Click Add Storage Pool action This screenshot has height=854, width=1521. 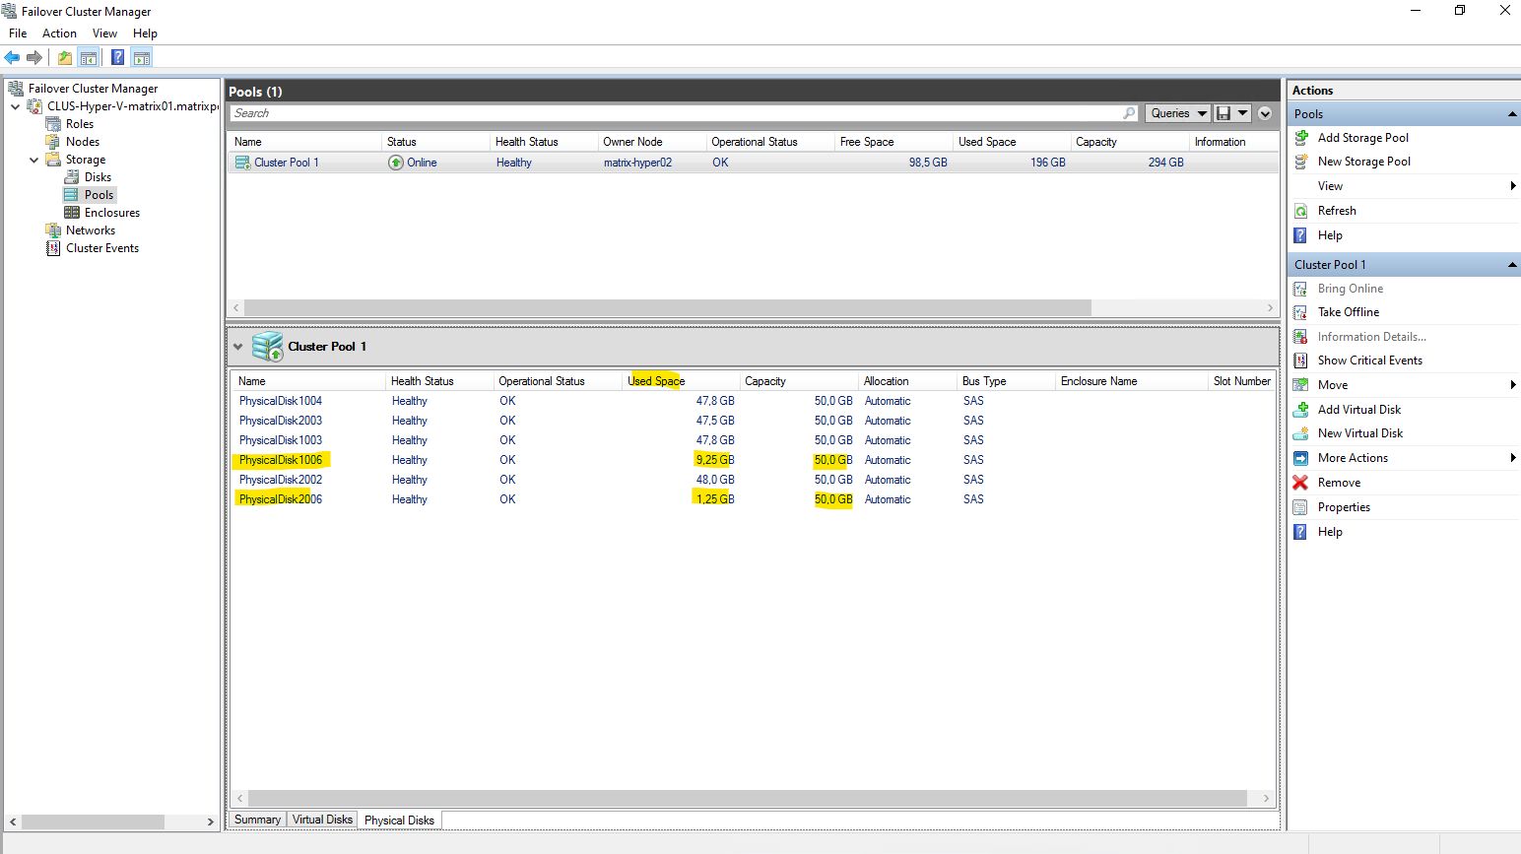tap(1362, 138)
